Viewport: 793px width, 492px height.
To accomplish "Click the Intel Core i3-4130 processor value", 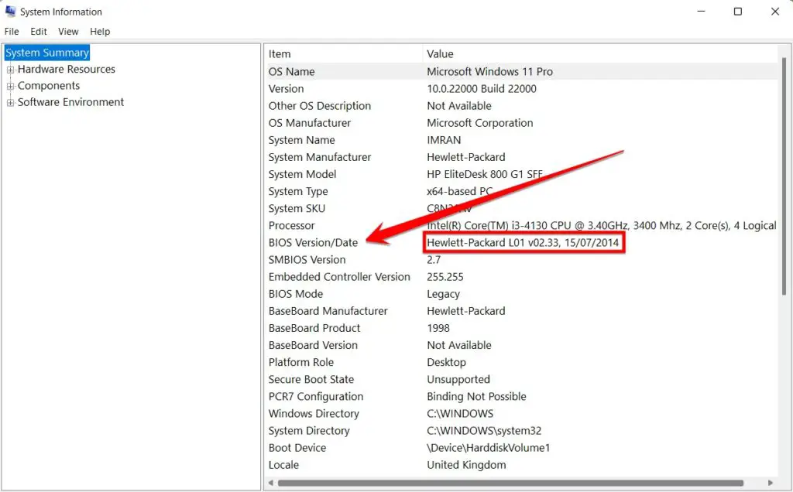I will click(x=601, y=226).
